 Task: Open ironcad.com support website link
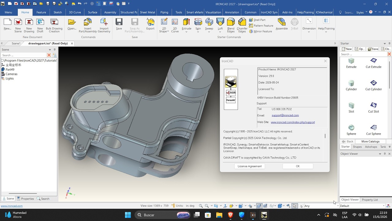(293, 122)
